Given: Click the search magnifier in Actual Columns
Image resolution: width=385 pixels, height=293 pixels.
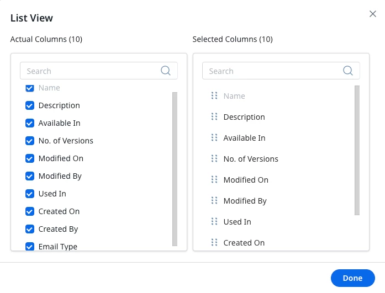Looking at the screenshot, I should [166, 71].
